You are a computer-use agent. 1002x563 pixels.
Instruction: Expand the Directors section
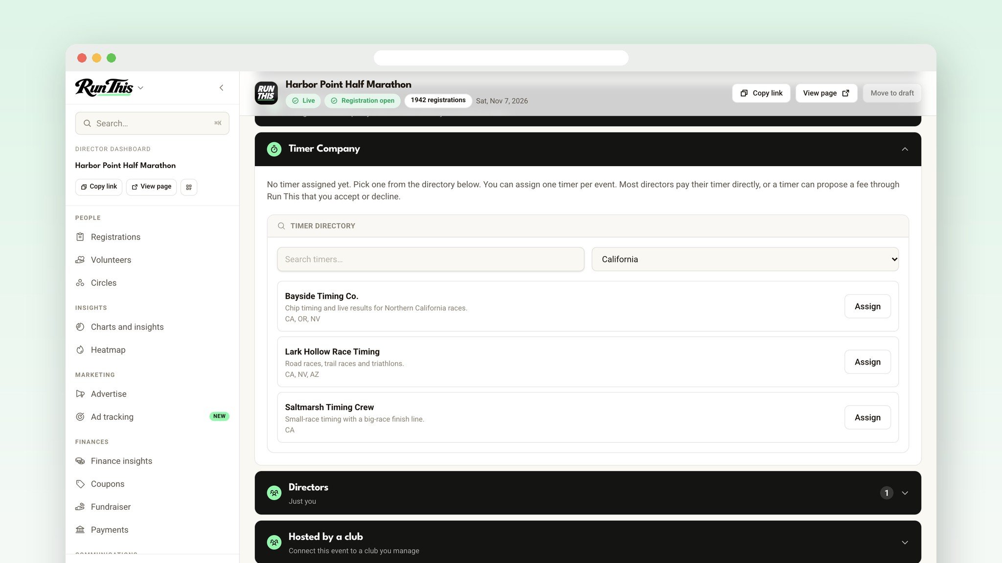(x=905, y=493)
